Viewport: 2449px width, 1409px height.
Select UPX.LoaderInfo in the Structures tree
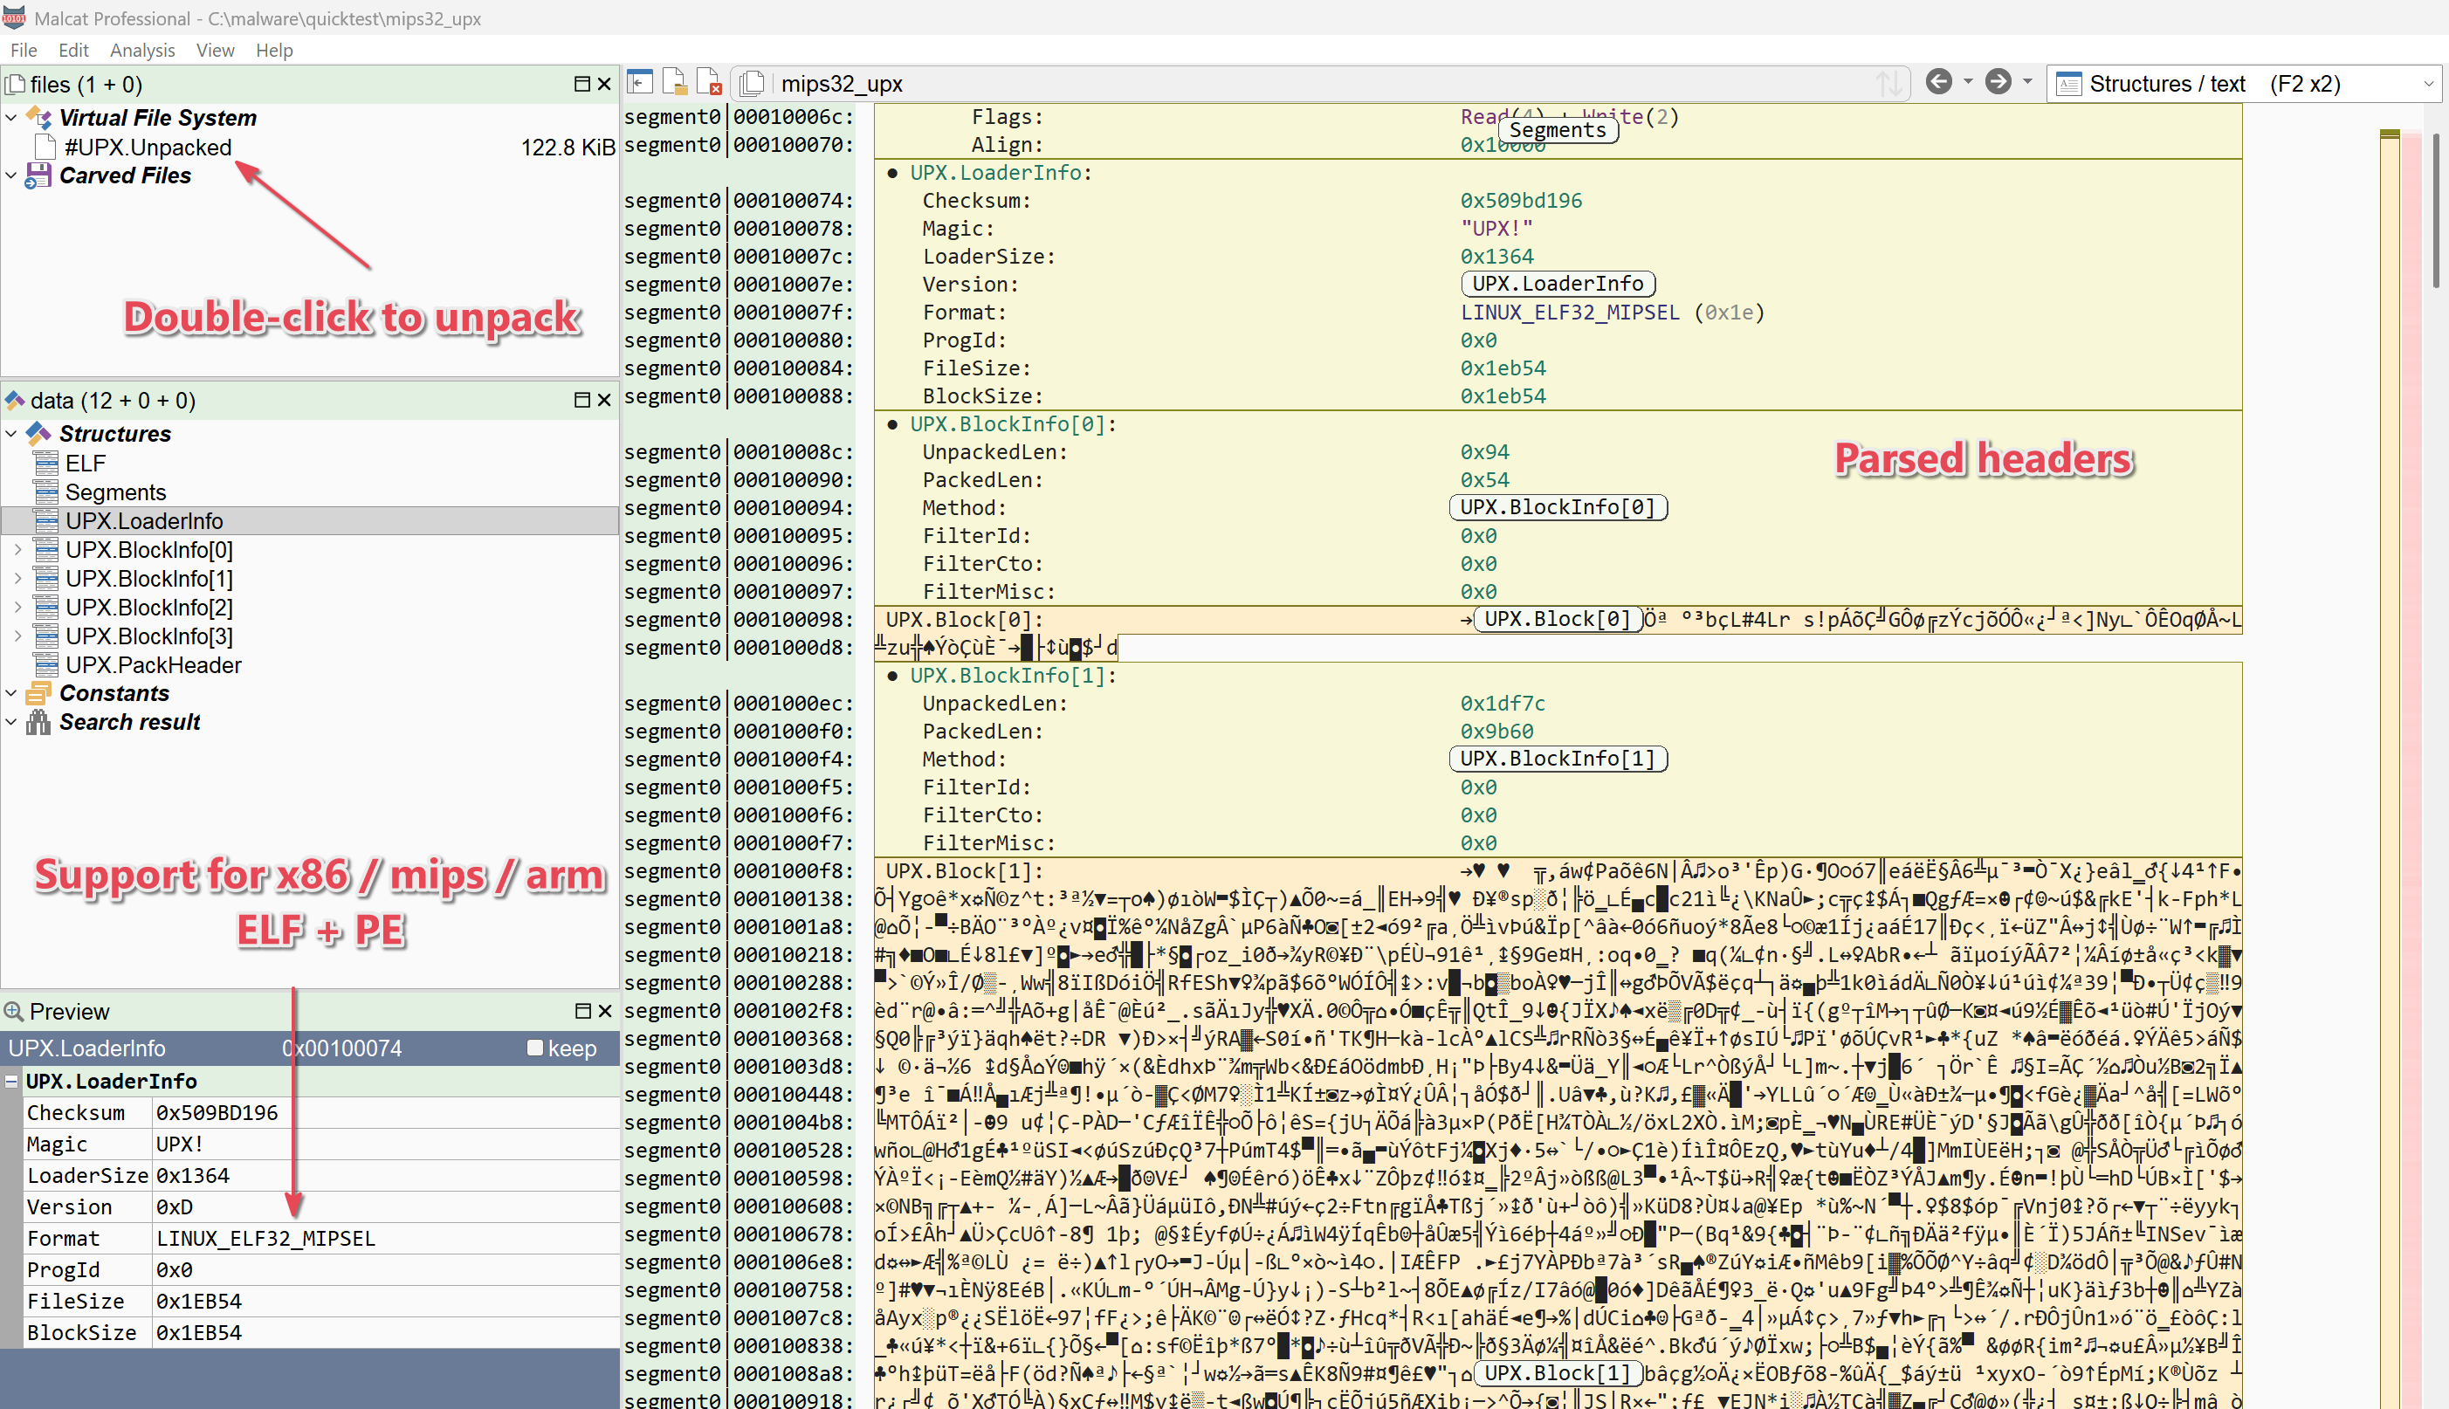pyautogui.click(x=310, y=520)
